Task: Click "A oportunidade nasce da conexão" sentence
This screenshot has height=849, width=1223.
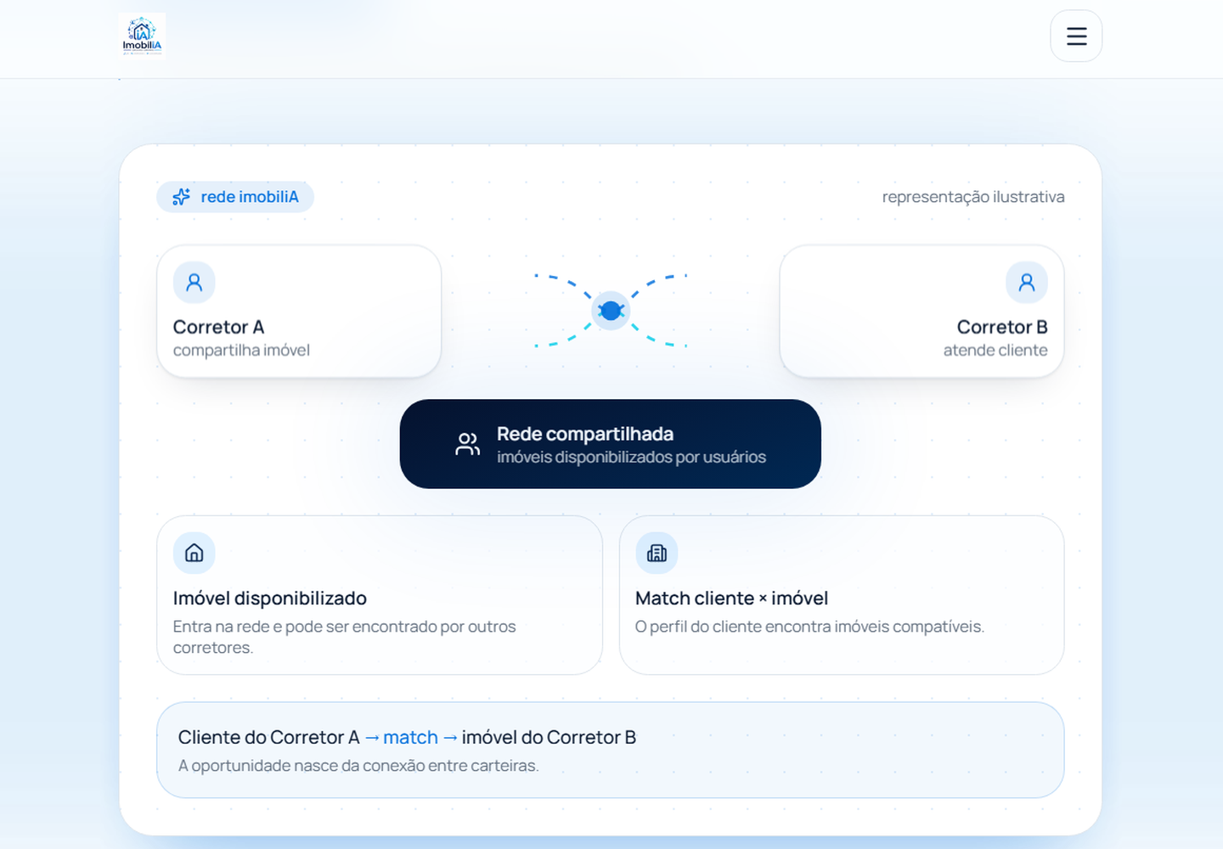Action: click(358, 766)
